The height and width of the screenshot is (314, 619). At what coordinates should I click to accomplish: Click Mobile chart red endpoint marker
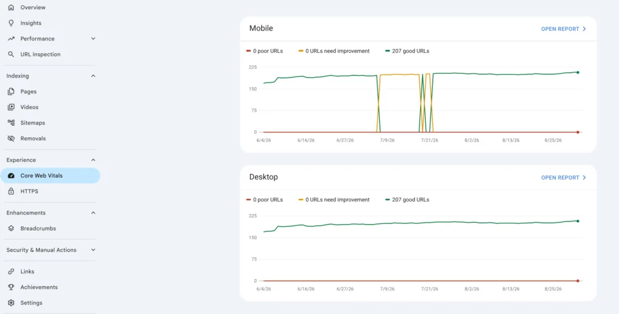577,132
